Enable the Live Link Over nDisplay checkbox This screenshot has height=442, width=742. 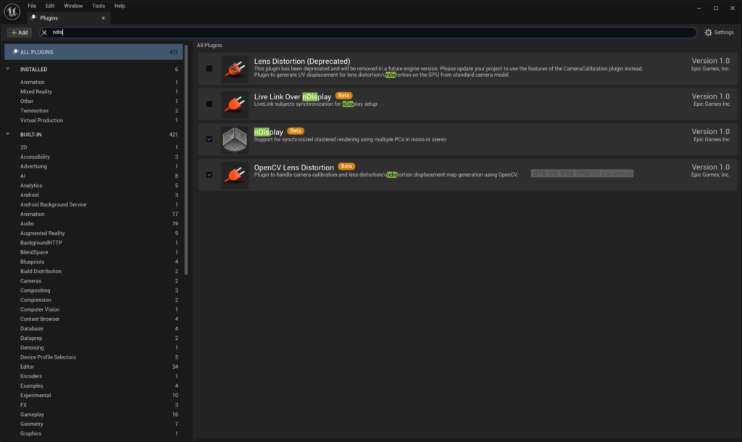point(209,104)
